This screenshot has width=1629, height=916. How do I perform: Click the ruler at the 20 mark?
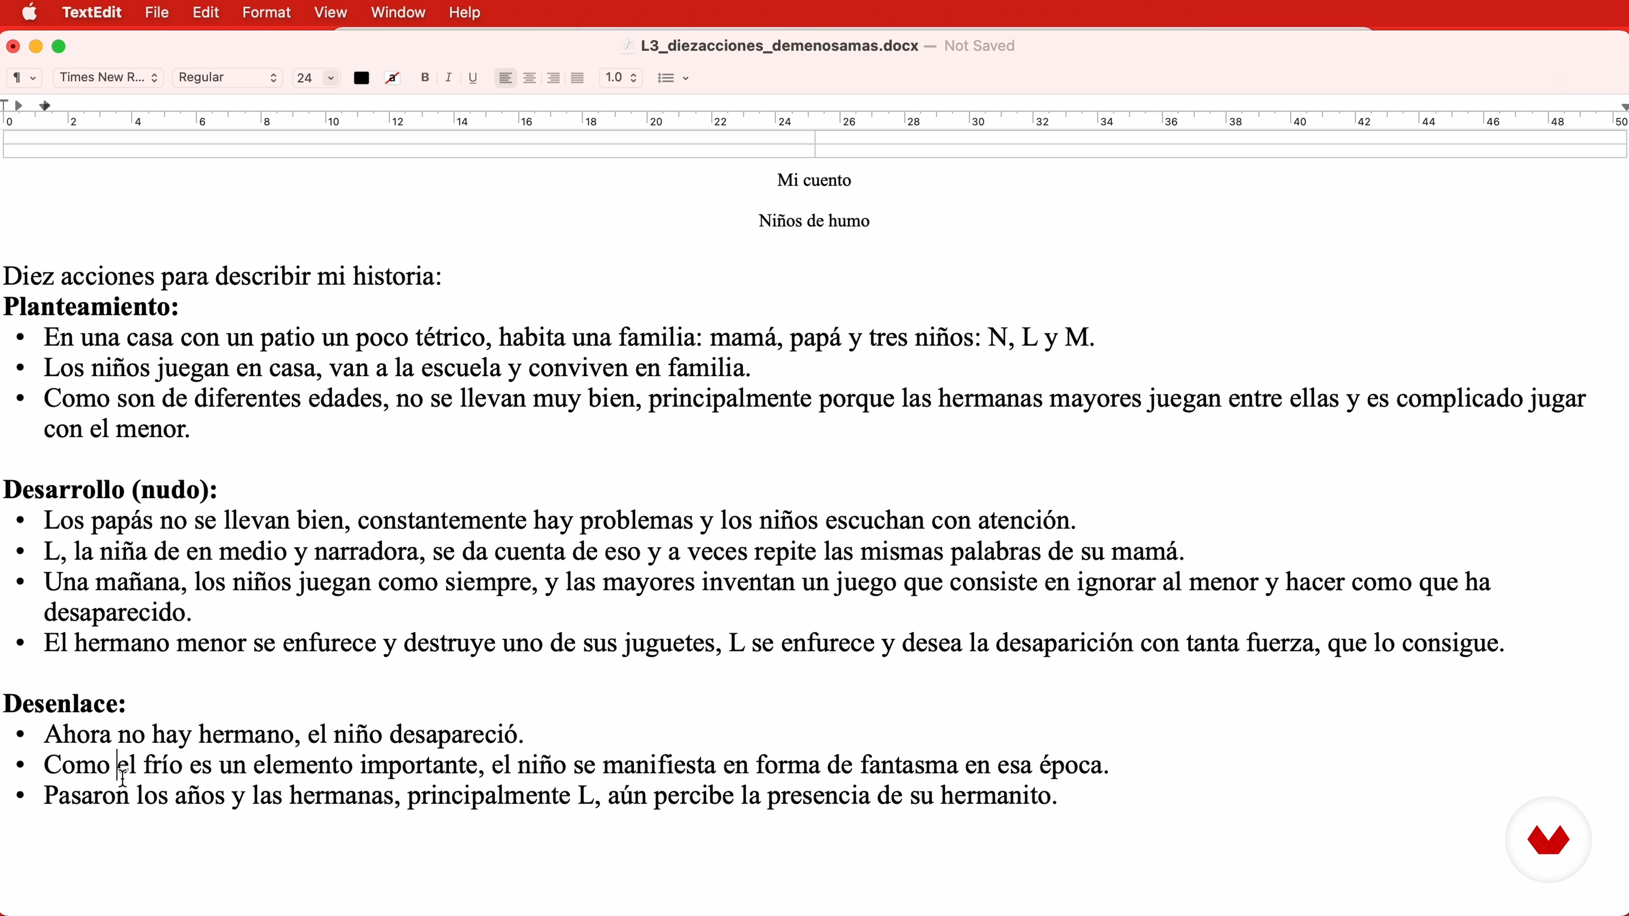click(x=656, y=121)
